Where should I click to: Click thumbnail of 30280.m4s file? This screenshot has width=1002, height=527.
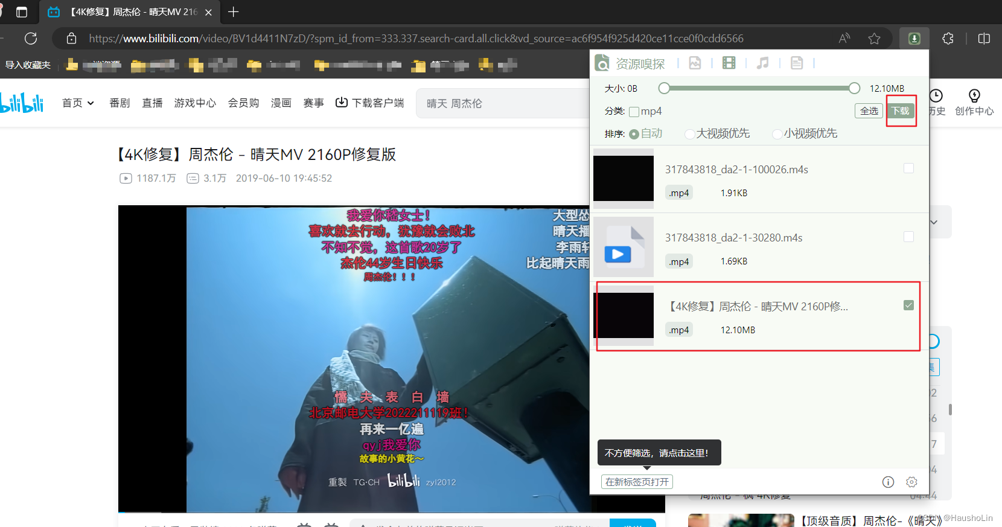624,247
